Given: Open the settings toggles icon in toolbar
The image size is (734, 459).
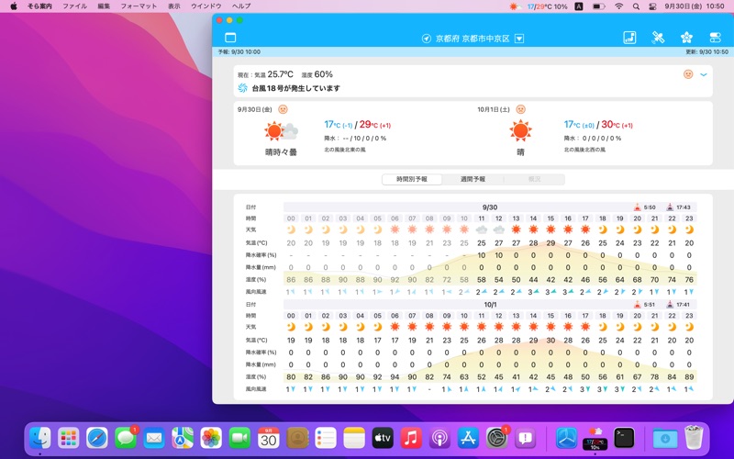Looking at the screenshot, I should (x=714, y=38).
